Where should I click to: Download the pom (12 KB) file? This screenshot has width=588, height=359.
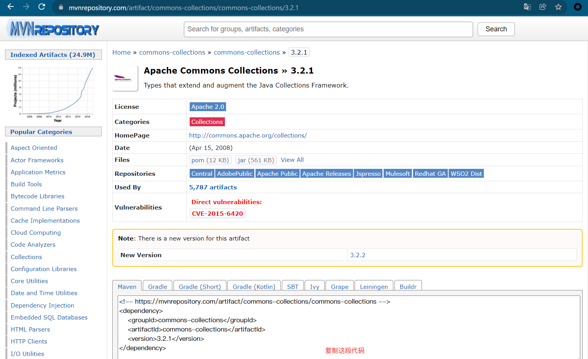pyautogui.click(x=210, y=160)
